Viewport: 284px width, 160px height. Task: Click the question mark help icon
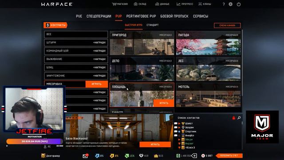pyautogui.click(x=224, y=4)
